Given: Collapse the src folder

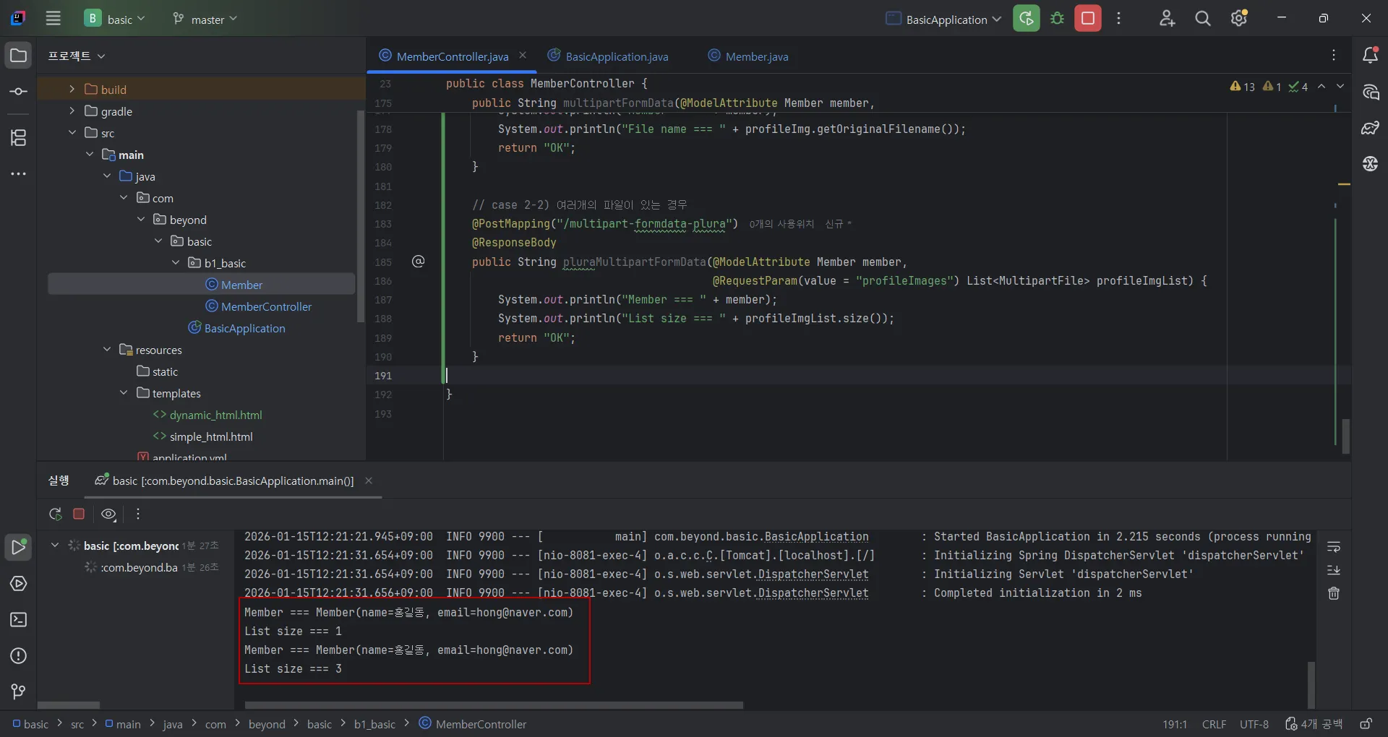Looking at the screenshot, I should tap(72, 132).
